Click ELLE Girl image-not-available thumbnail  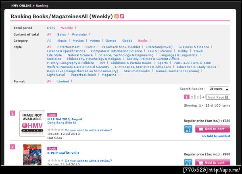32,124
